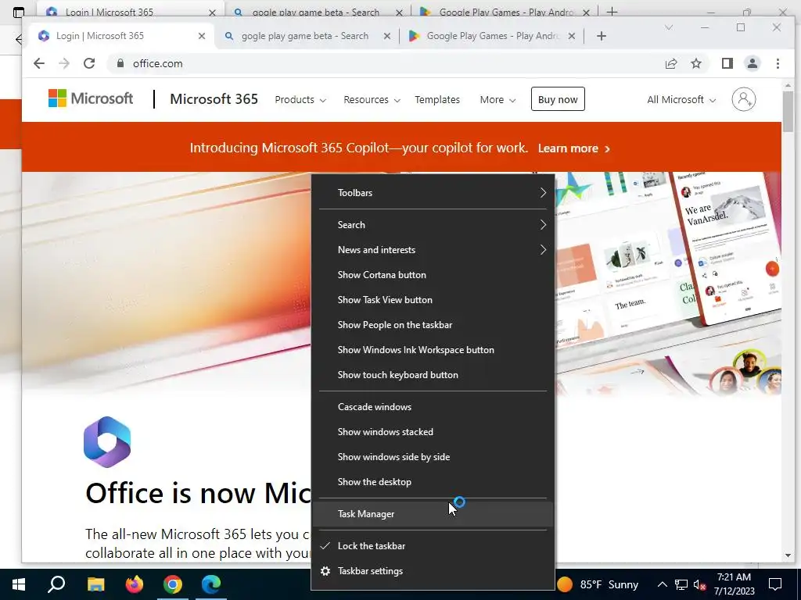Open Microsoft Edge from the taskbar
The height and width of the screenshot is (600, 801).
coord(211,584)
